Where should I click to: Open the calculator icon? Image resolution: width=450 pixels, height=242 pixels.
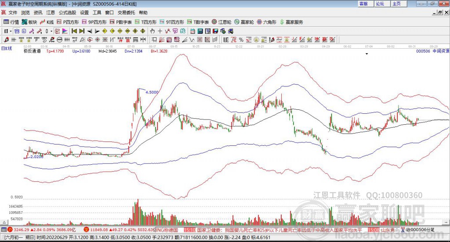200,31
